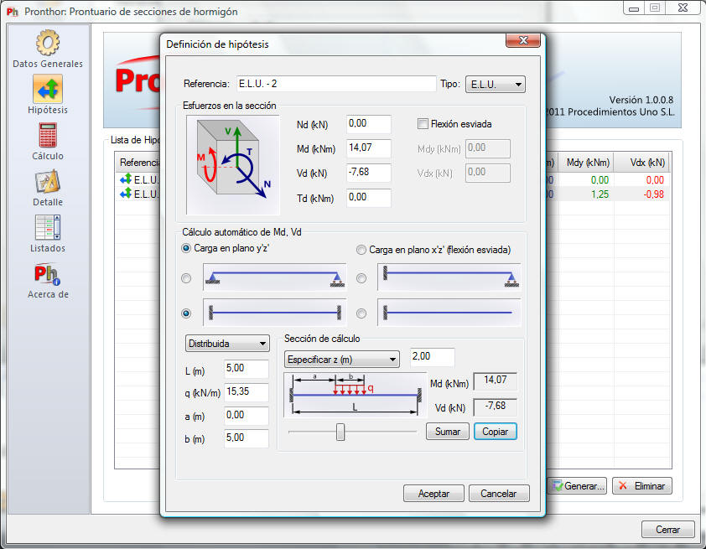Click the Md (kNm) input field
This screenshot has height=549, width=706.
[x=369, y=148]
